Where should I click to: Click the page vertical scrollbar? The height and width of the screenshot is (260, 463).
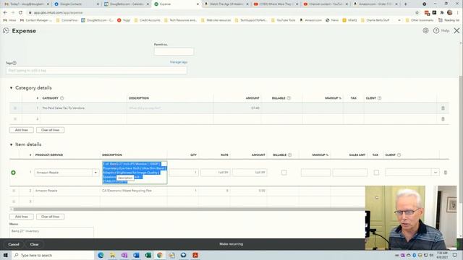point(461,139)
